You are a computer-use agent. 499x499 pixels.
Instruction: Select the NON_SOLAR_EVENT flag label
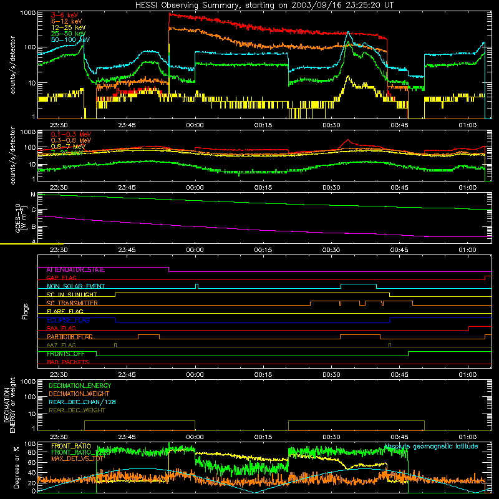tap(75, 286)
